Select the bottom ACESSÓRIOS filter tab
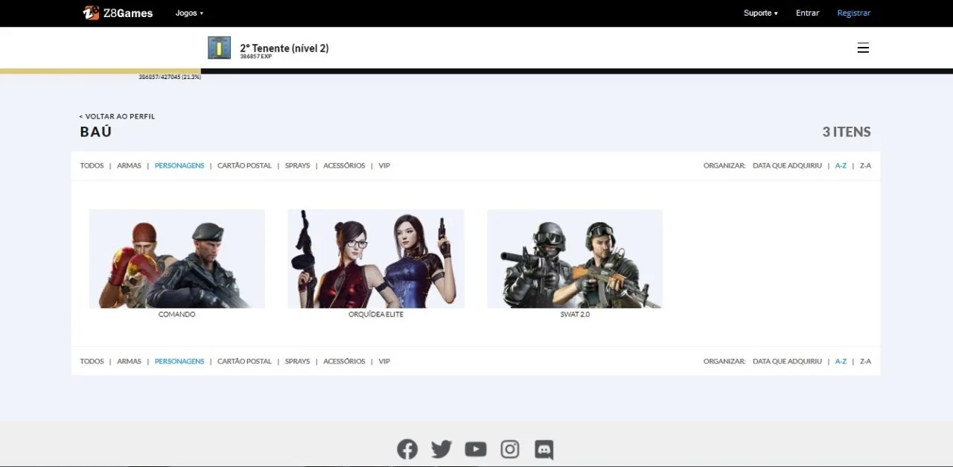Image resolution: width=953 pixels, height=467 pixels. tap(344, 361)
